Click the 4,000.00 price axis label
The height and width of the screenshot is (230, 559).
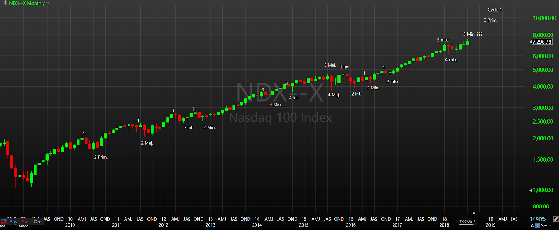543,87
